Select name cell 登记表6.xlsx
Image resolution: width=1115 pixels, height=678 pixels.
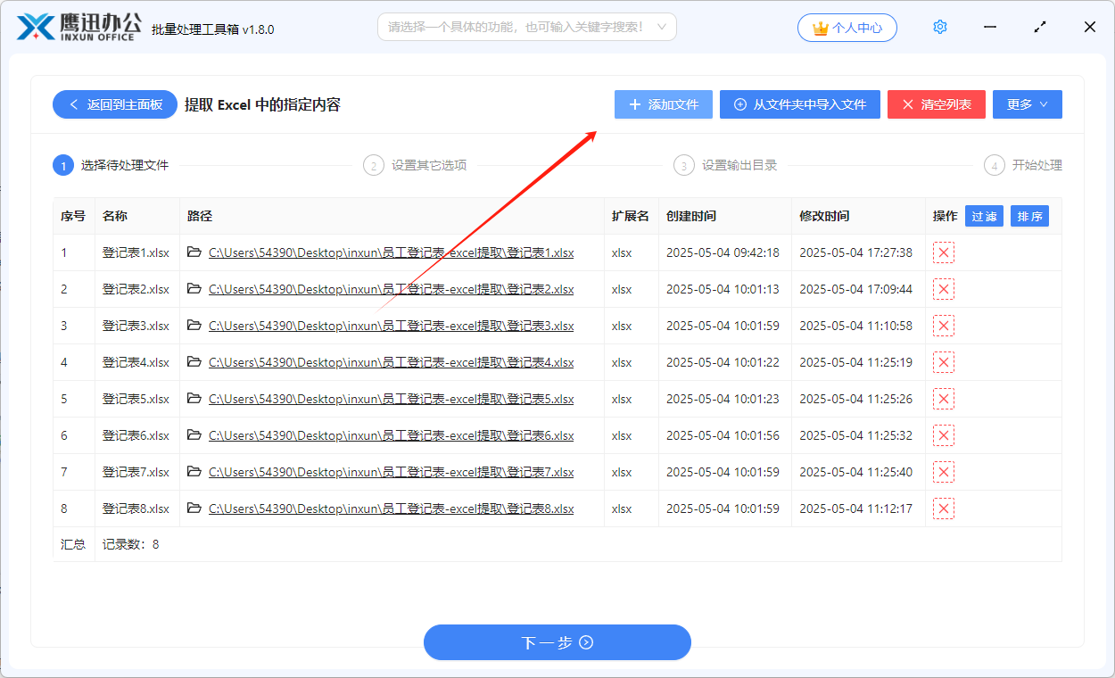pos(136,435)
